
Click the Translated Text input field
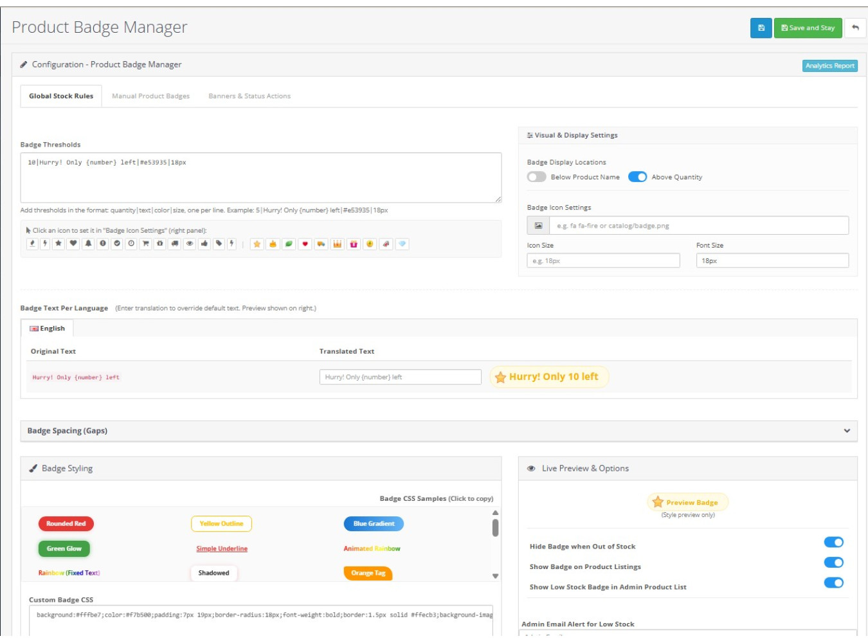tap(400, 377)
